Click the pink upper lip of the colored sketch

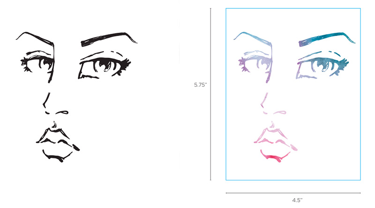click(x=275, y=137)
